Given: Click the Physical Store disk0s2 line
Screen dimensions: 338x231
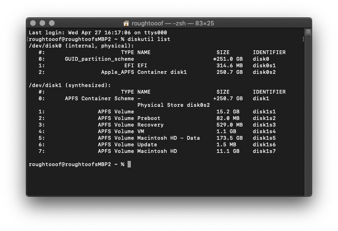Looking at the screenshot, I should tap(174, 105).
